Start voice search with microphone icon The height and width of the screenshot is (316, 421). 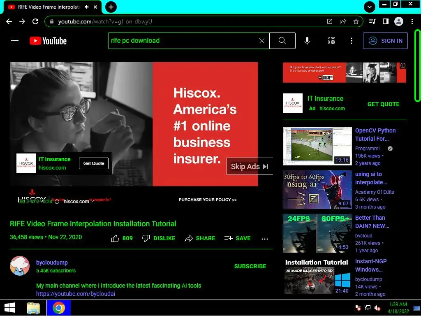pyautogui.click(x=307, y=41)
